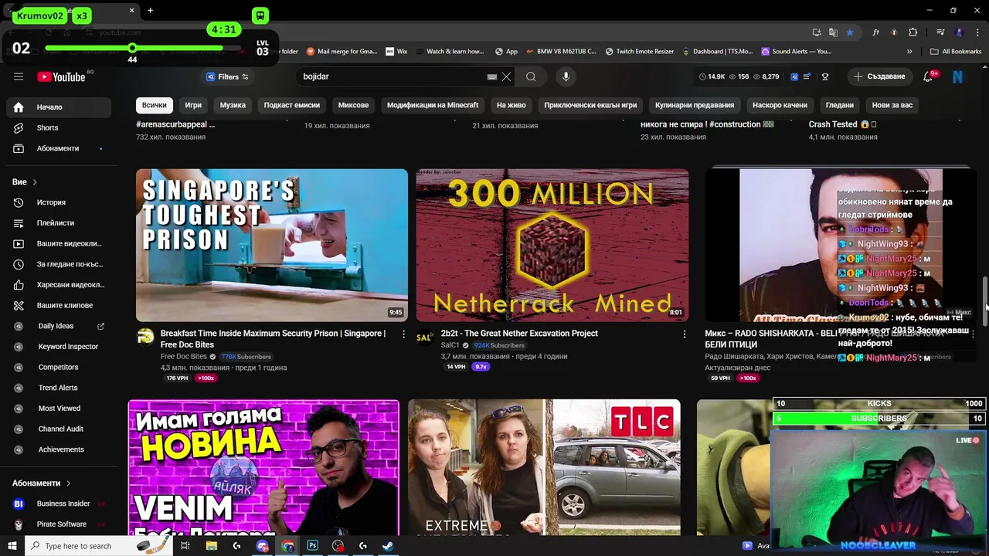Open the YouTube hamburger guide menu
The image size is (989, 556).
coord(19,76)
